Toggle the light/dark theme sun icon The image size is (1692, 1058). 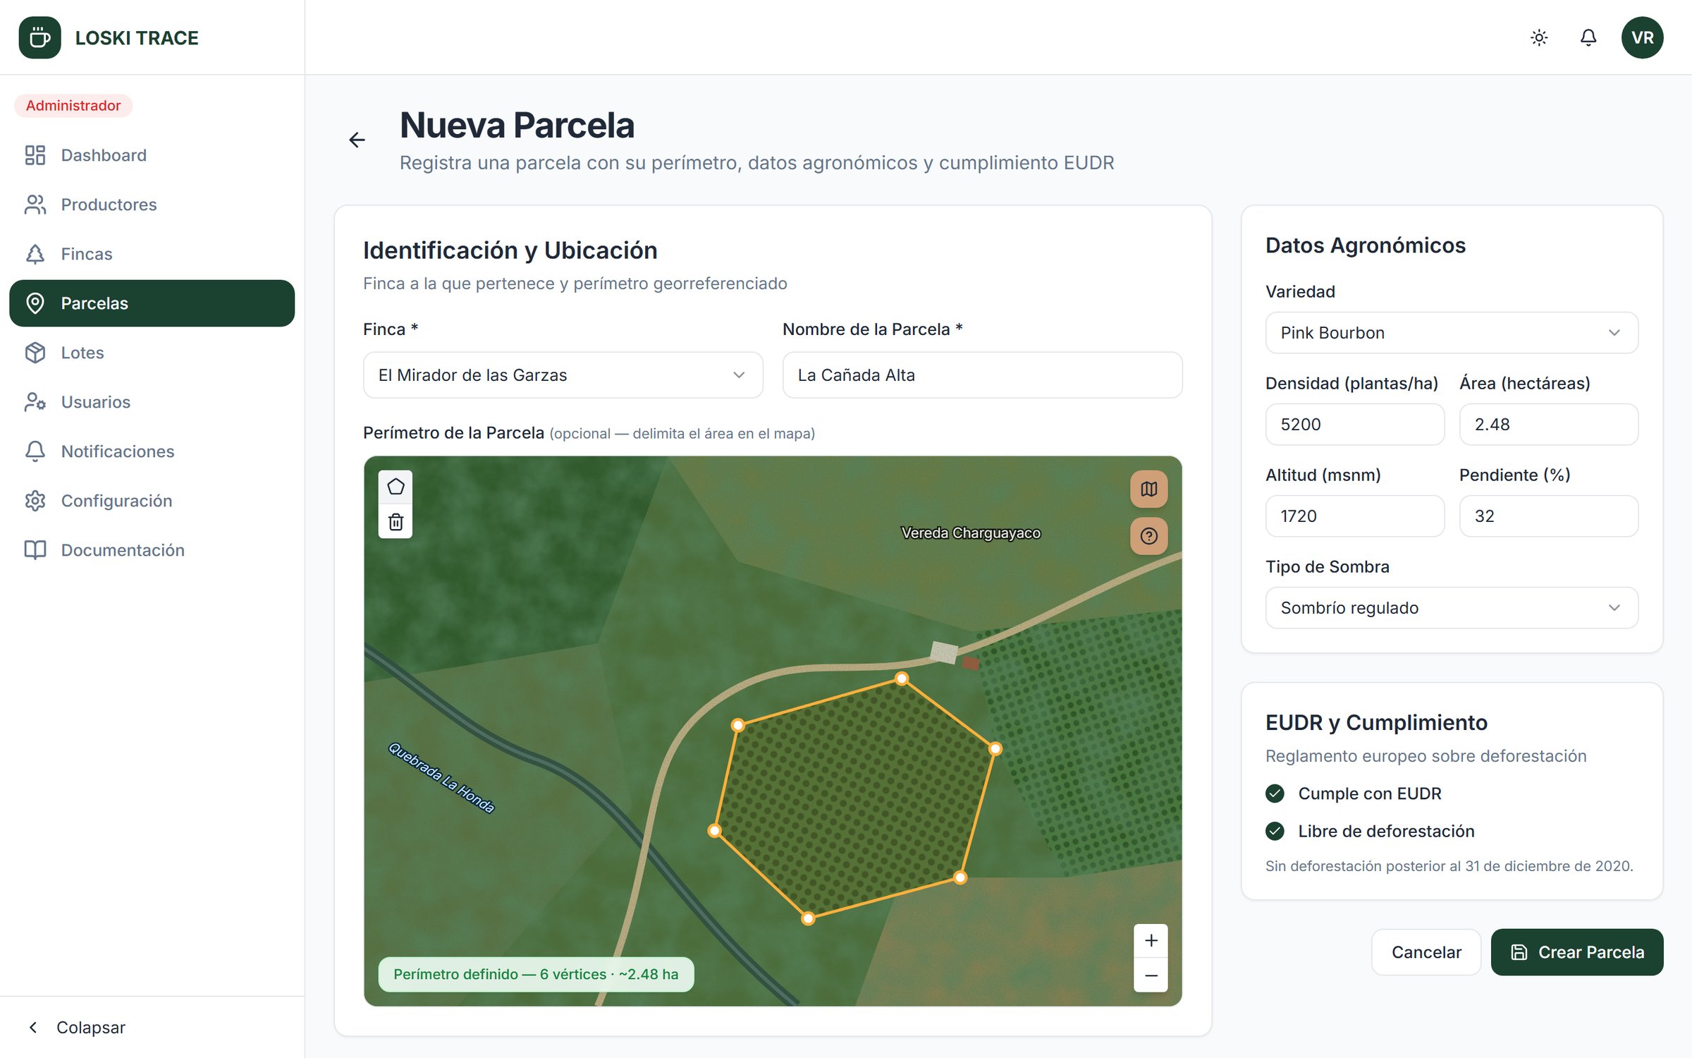click(x=1539, y=37)
